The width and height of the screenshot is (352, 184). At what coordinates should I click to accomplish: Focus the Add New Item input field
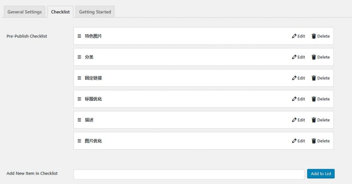(x=189, y=174)
